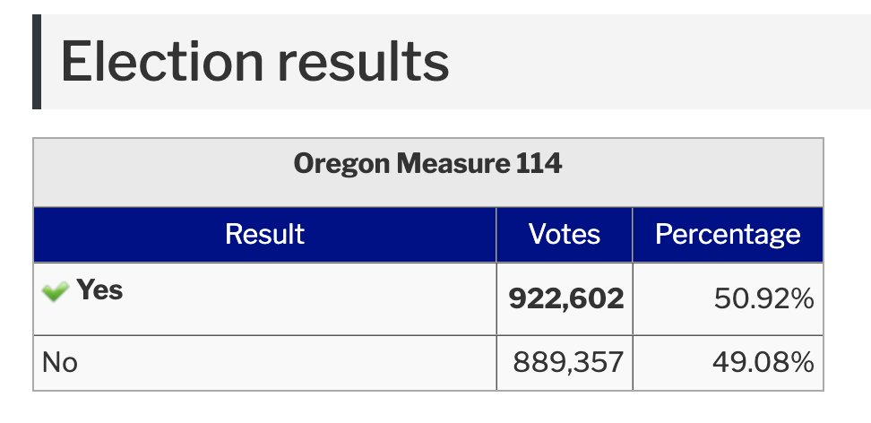The height and width of the screenshot is (423, 871).
Task: Click the "No" result label
Action: click(x=60, y=363)
